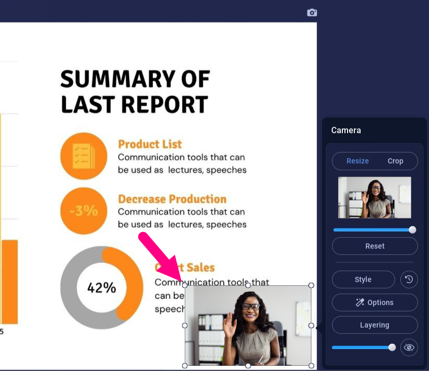This screenshot has width=429, height=371.
Task: Toggle the camera visibility eye icon
Action: pyautogui.click(x=409, y=347)
